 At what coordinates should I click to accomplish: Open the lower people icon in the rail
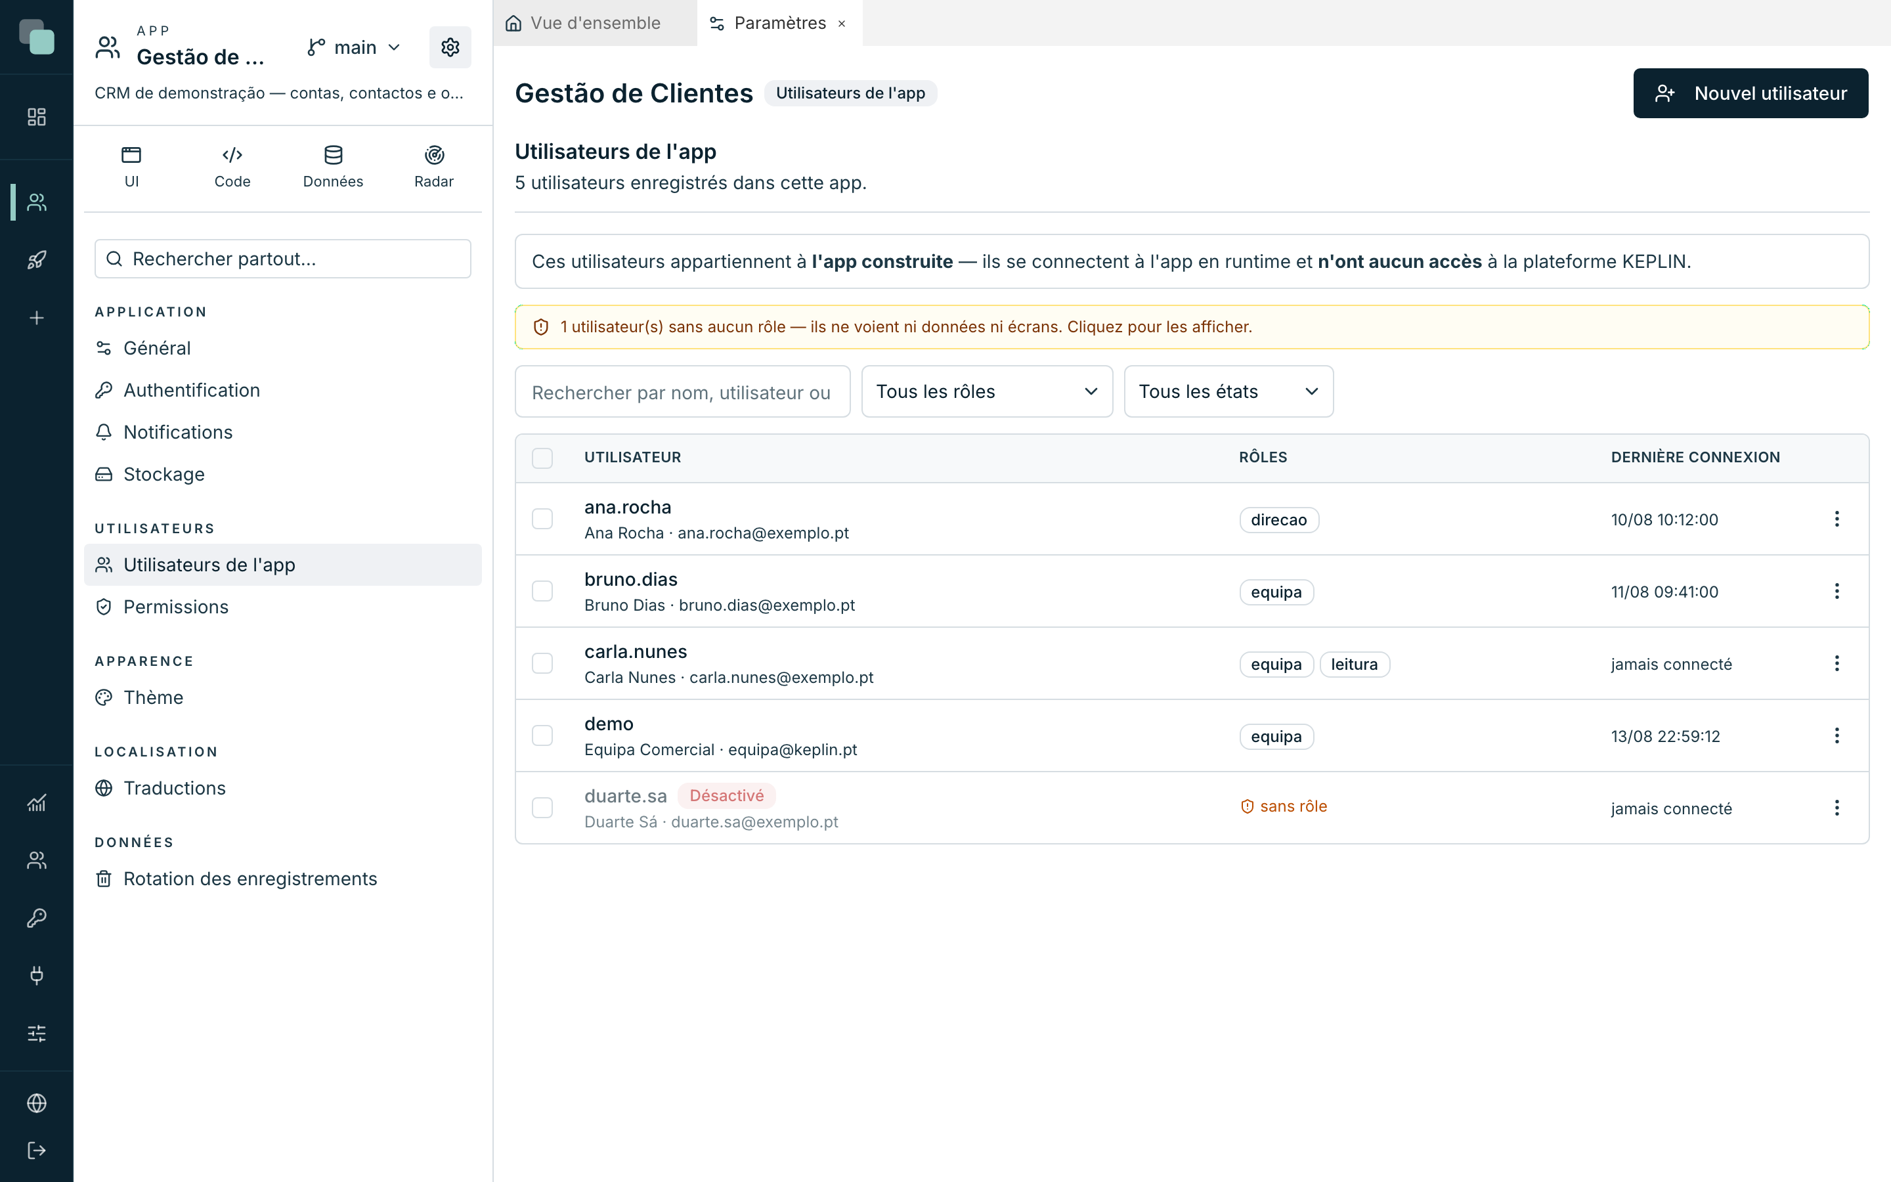tap(37, 860)
